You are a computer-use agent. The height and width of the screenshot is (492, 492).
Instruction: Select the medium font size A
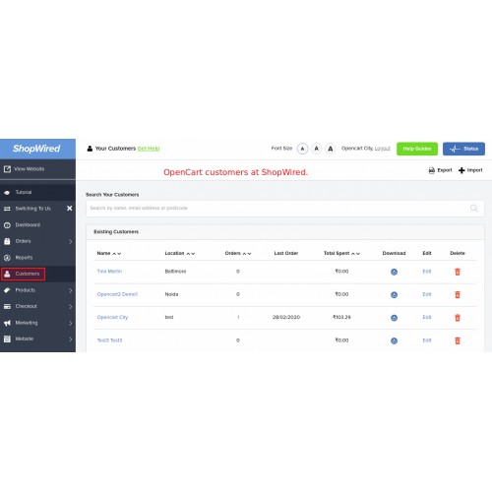(317, 149)
